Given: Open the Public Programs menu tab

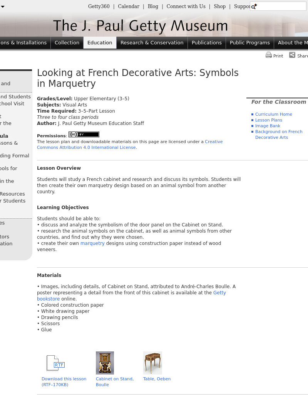Looking at the screenshot, I should 249,42.
